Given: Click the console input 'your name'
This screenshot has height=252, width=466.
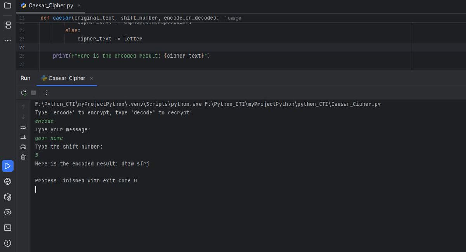Looking at the screenshot, I should pos(49,138).
